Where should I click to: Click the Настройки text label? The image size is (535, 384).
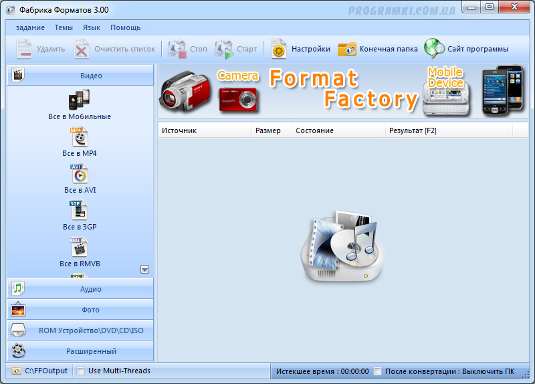311,49
